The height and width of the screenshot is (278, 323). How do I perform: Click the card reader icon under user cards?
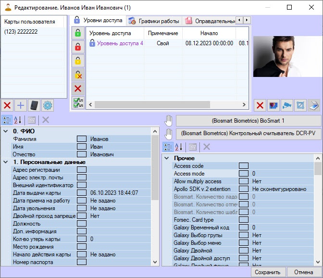pos(34,105)
